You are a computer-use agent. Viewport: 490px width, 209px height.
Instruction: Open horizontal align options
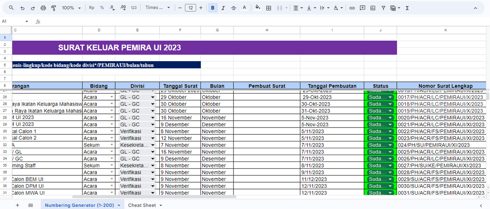click(x=298, y=8)
